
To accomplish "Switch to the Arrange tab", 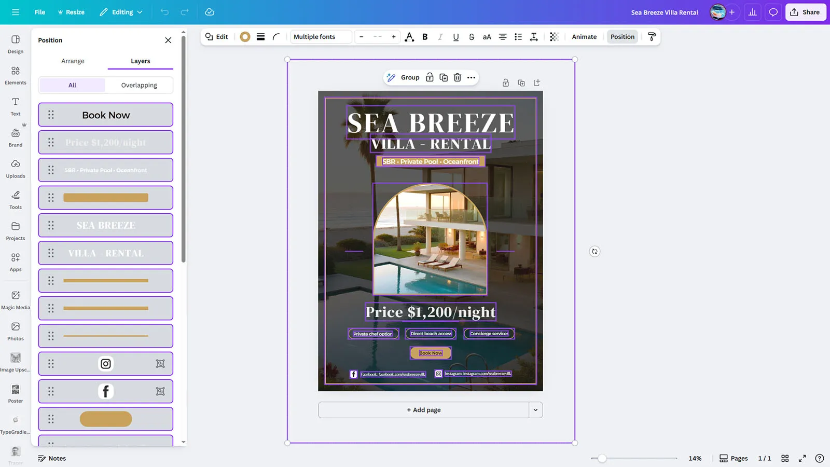I will [x=73, y=61].
